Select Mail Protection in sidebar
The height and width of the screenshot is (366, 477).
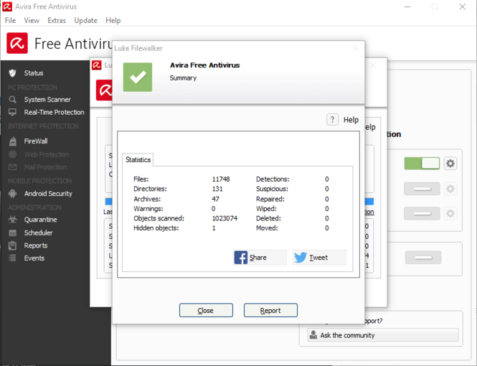tap(45, 167)
